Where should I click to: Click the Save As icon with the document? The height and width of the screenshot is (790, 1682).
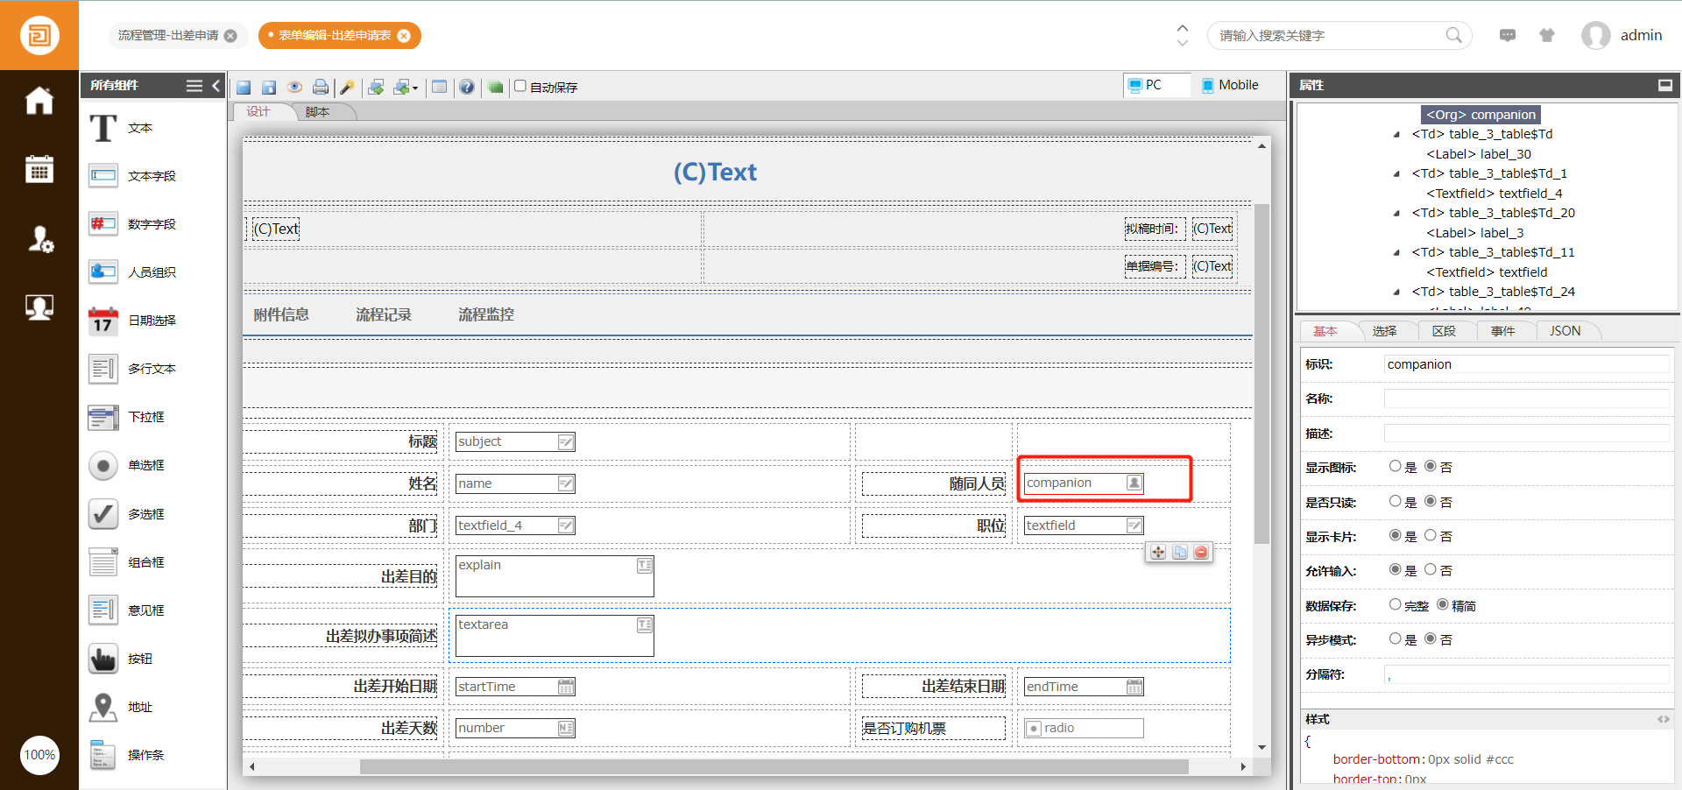[269, 87]
